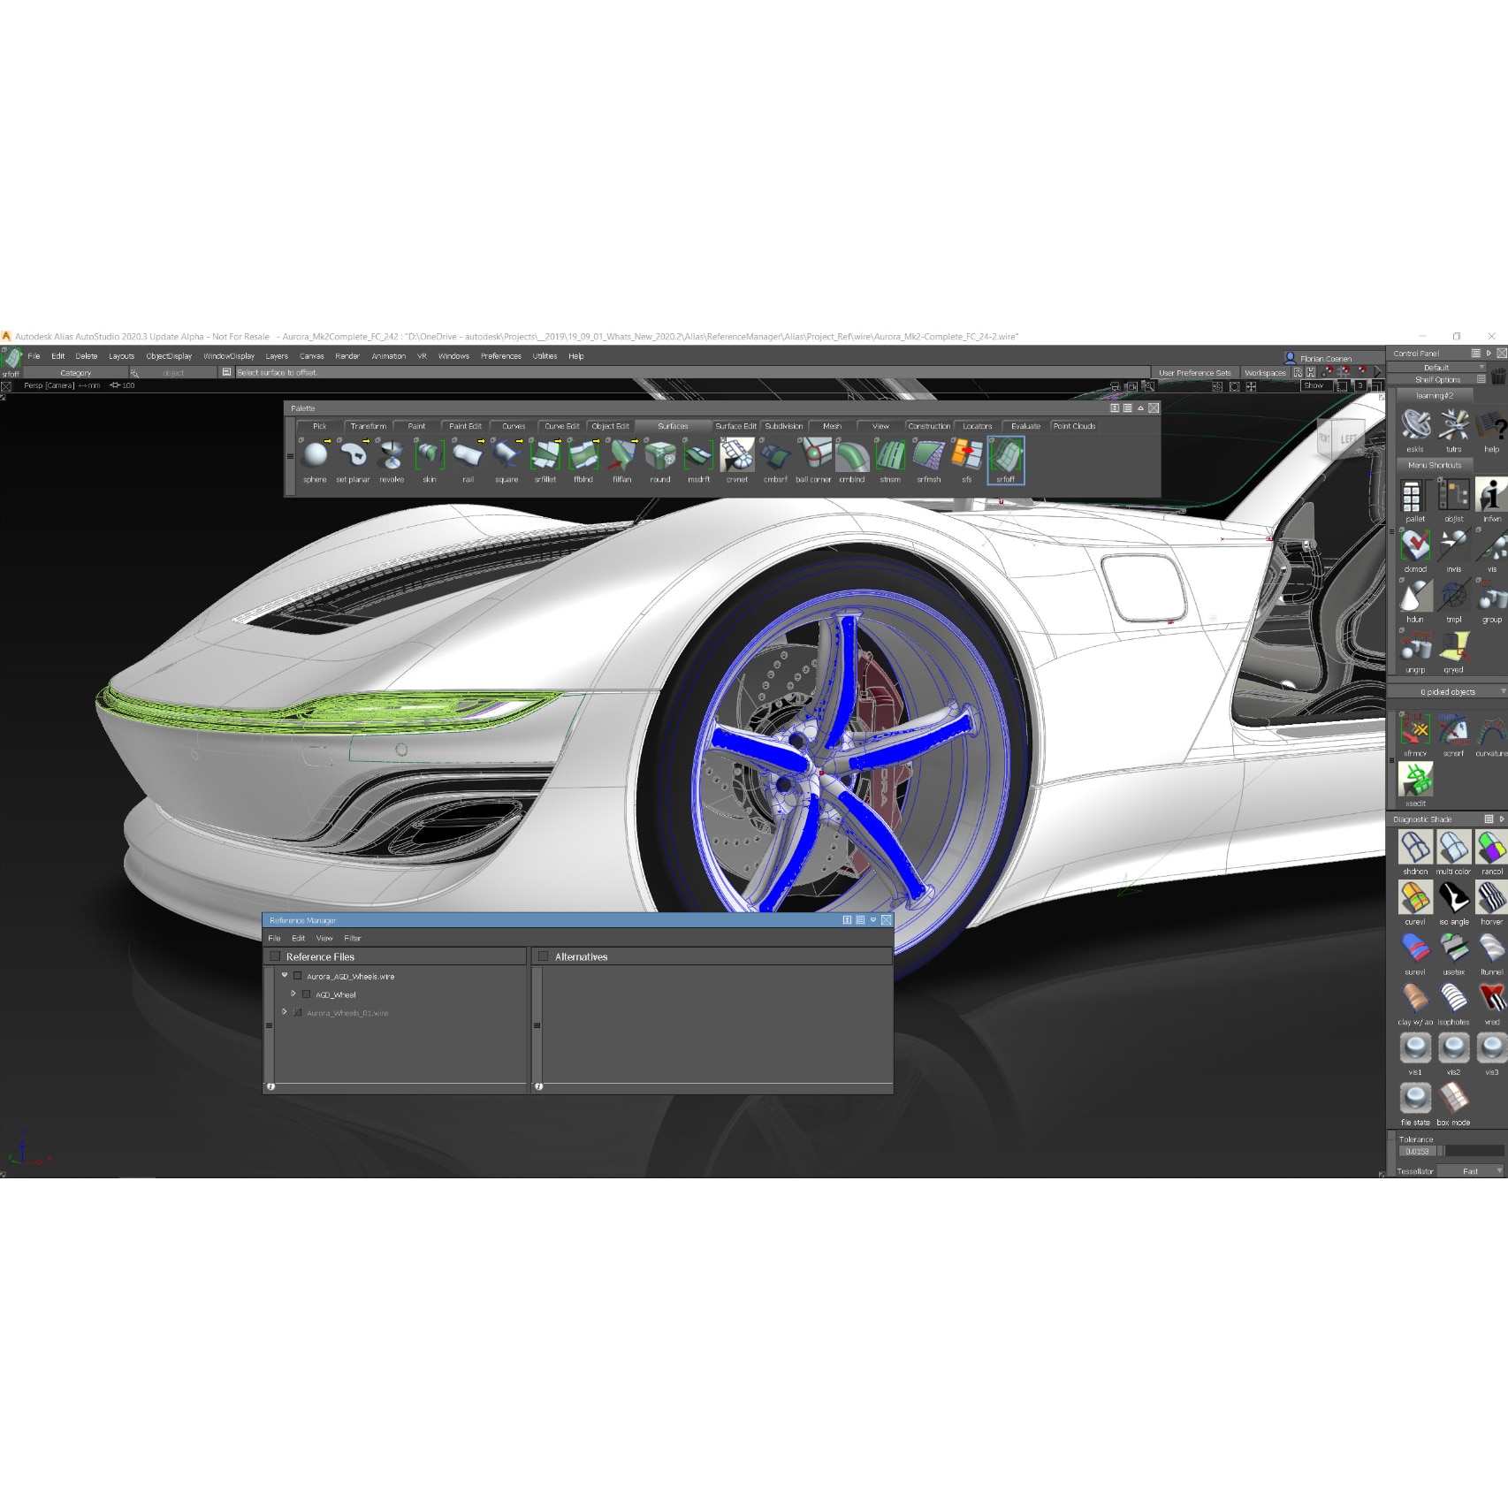Toggle the Reference Files header checkbox
This screenshot has width=1508, height=1508.
[x=275, y=956]
